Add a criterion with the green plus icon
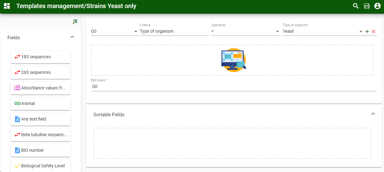This screenshot has height=172, width=384. pos(367,31)
